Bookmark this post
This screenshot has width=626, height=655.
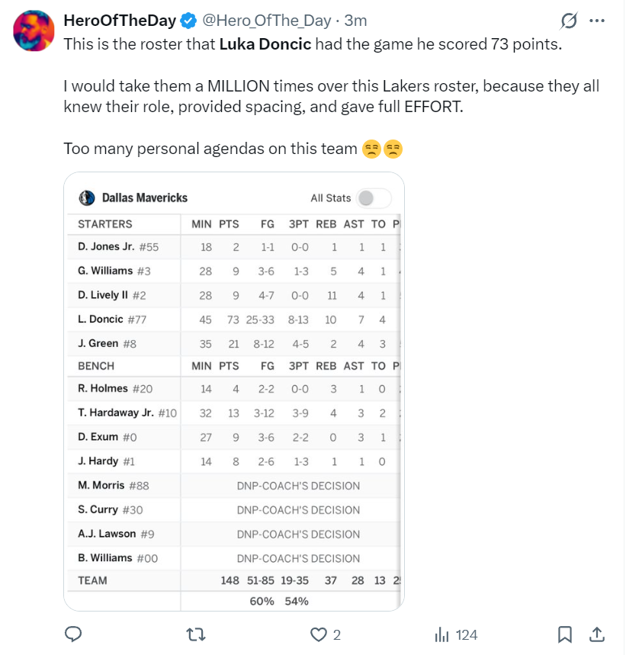click(x=565, y=634)
